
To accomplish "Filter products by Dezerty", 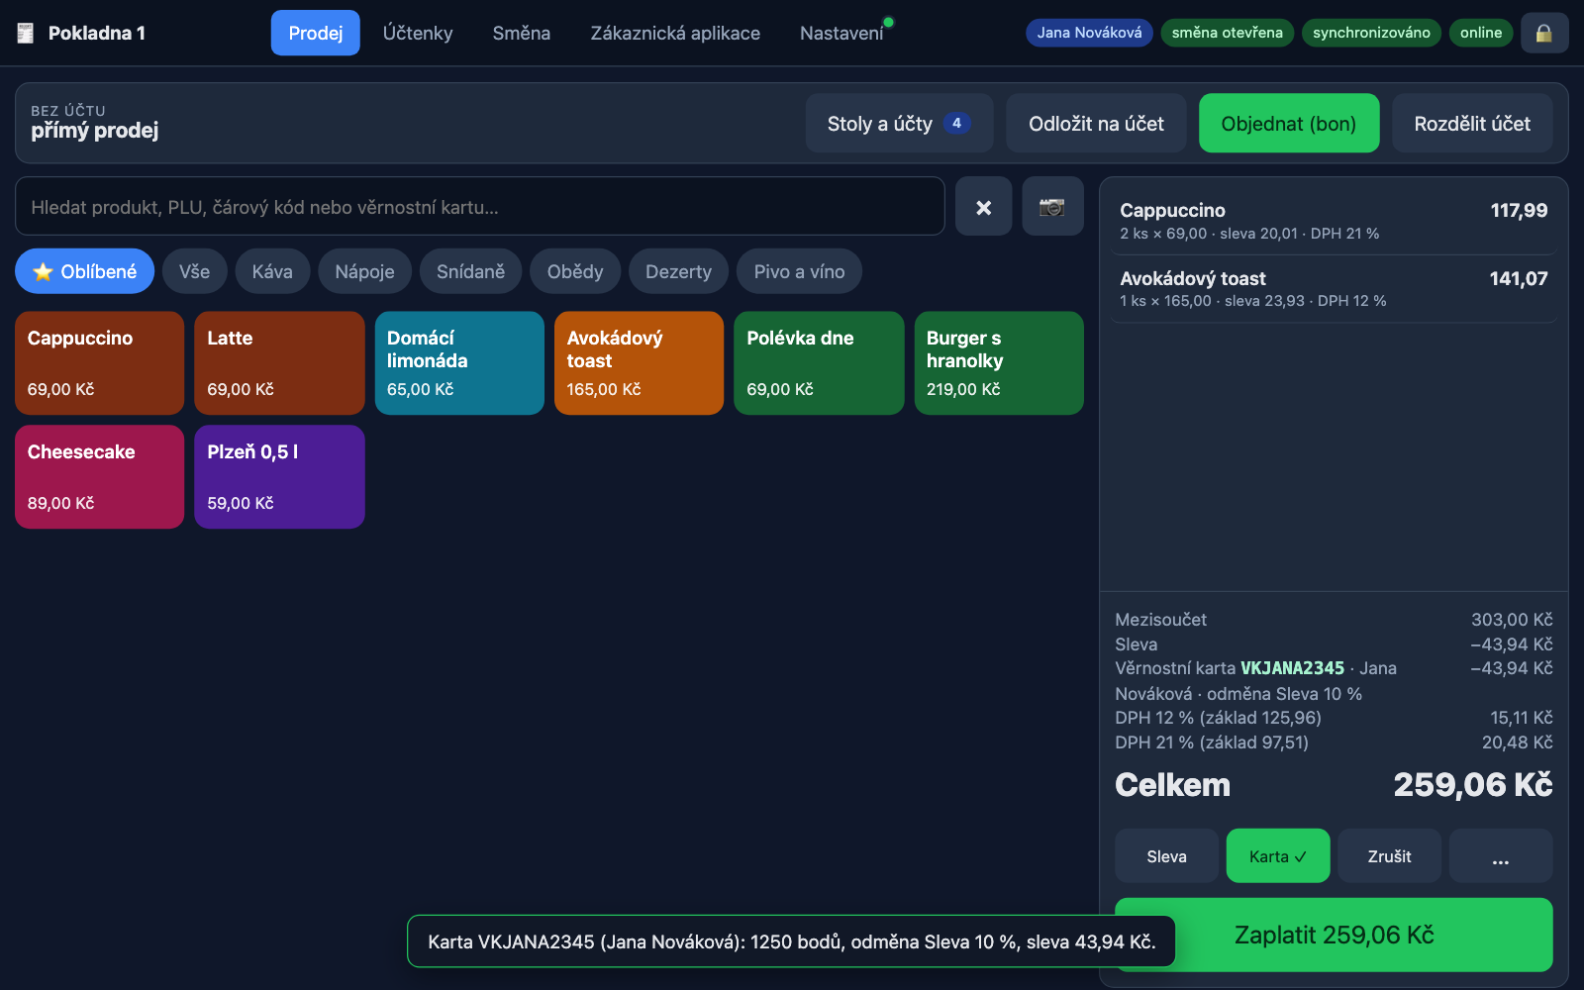I will [678, 271].
